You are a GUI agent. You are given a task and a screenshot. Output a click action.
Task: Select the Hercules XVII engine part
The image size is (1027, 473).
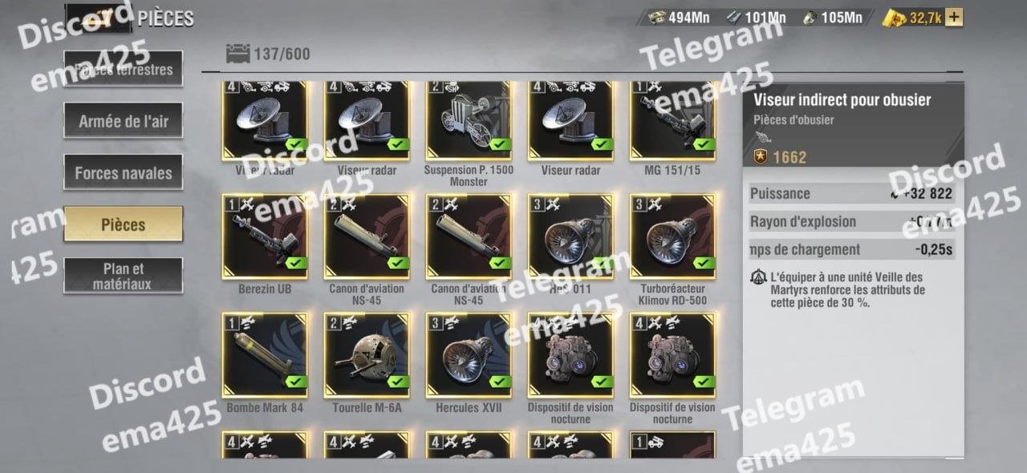469,354
